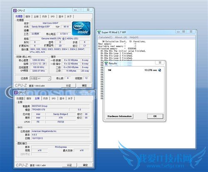Click the model field TPOWER X79
The image size is (208, 172).
[x=50, y=110]
